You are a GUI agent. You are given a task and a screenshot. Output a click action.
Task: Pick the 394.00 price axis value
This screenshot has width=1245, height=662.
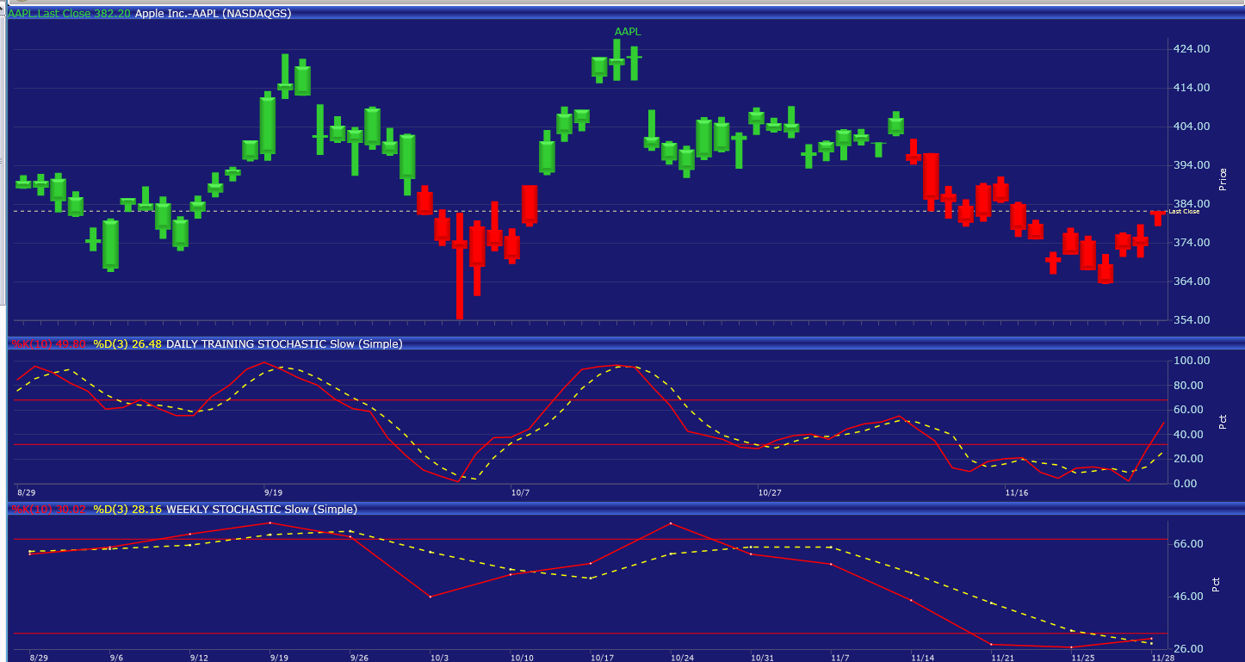(x=1192, y=165)
